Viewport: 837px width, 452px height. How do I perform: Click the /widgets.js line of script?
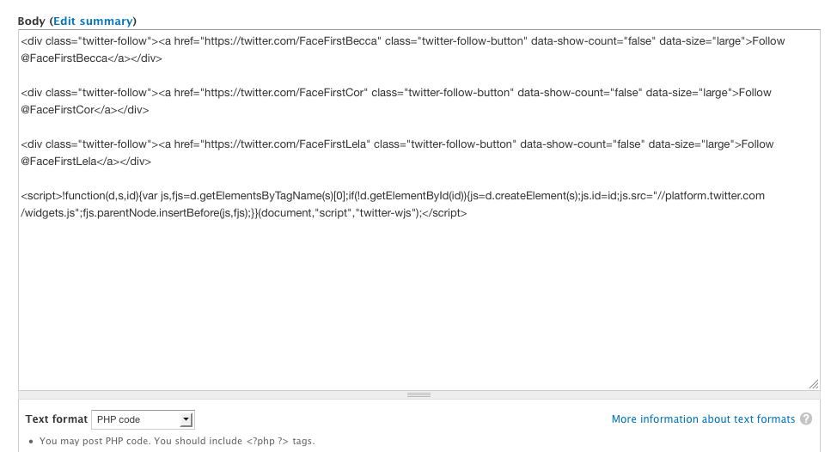pyautogui.click(x=244, y=213)
